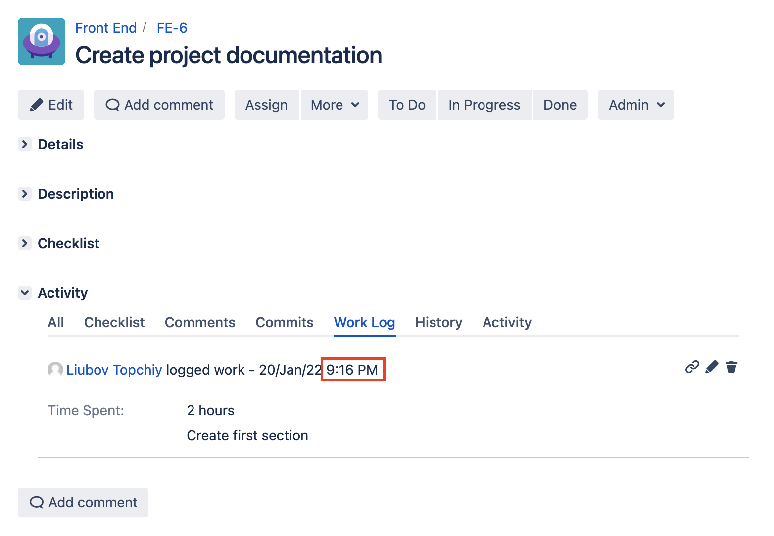The width and height of the screenshot is (774, 536).
Task: Expand the Details section
Action: point(25,144)
